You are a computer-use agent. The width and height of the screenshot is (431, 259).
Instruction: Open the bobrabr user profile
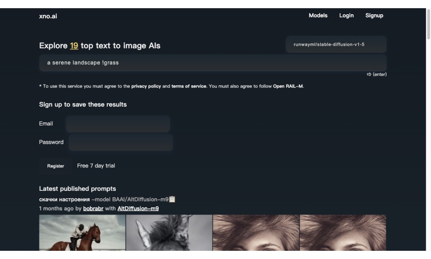[93, 208]
